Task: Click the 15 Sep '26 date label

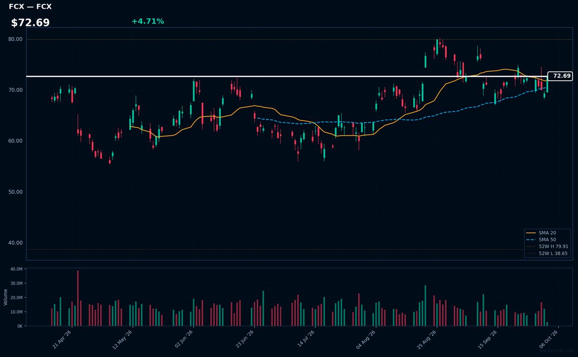Action: (x=488, y=339)
